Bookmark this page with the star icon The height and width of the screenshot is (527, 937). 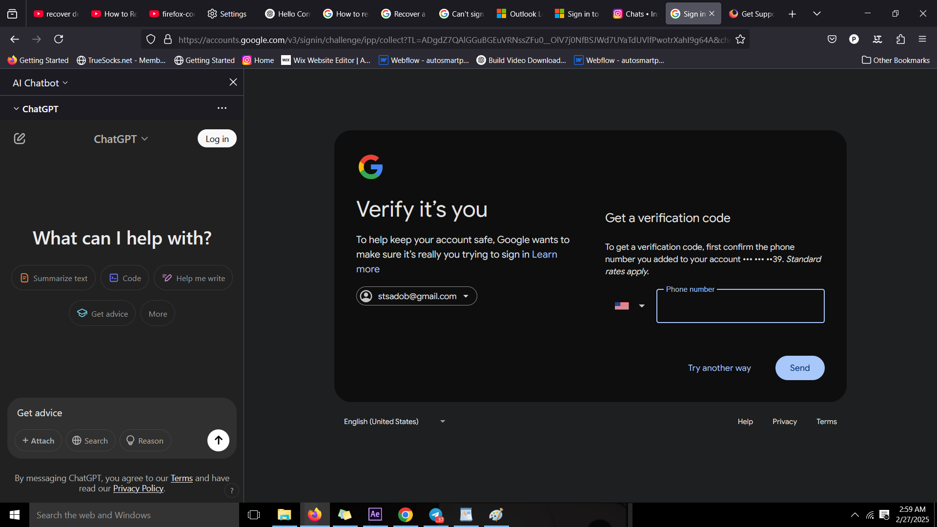pos(740,40)
